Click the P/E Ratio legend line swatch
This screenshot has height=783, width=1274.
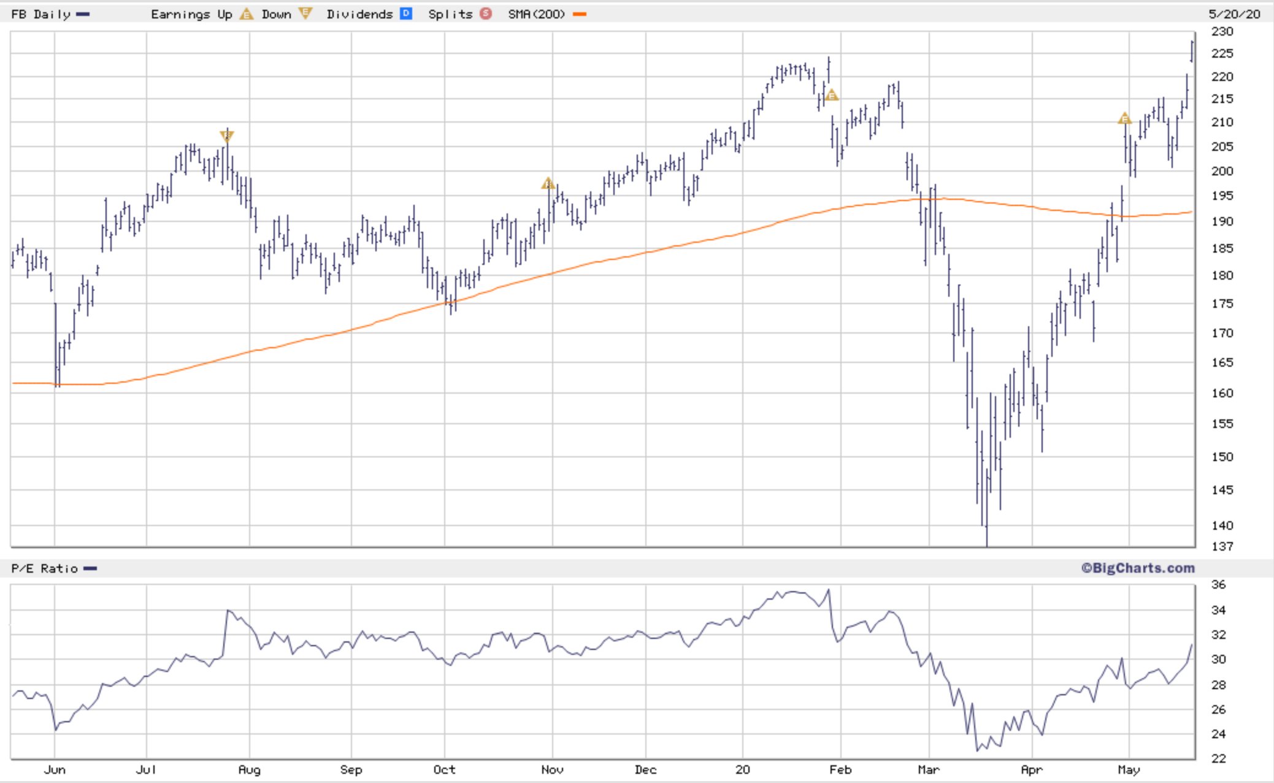pos(90,569)
